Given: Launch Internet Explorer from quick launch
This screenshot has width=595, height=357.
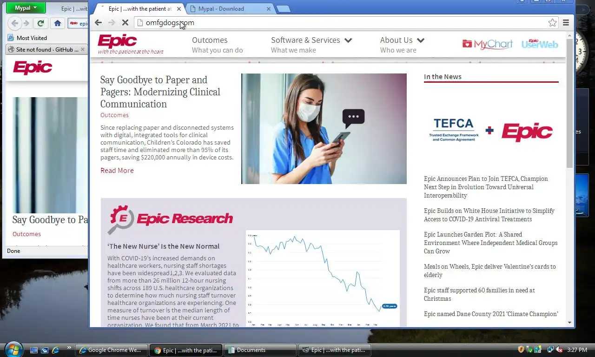Looking at the screenshot, I should 56,350.
